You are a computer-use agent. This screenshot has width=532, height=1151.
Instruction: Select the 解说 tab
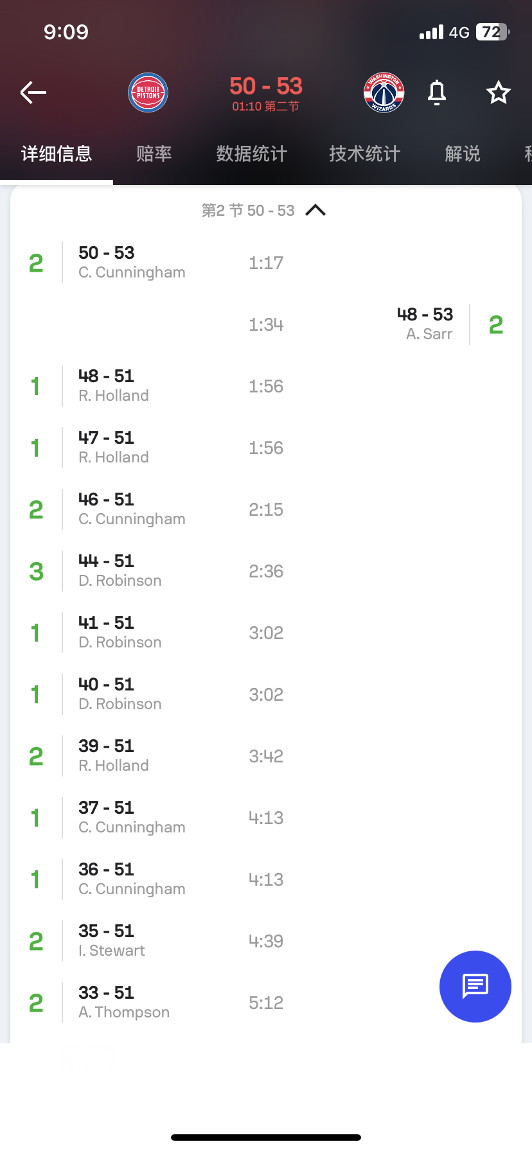463,154
